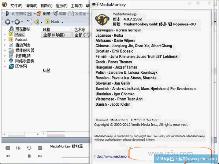Image resolution: width=219 pixels, height=164 pixels.
Task: Toggle the repeat icon in player
Action: [x=29, y=148]
